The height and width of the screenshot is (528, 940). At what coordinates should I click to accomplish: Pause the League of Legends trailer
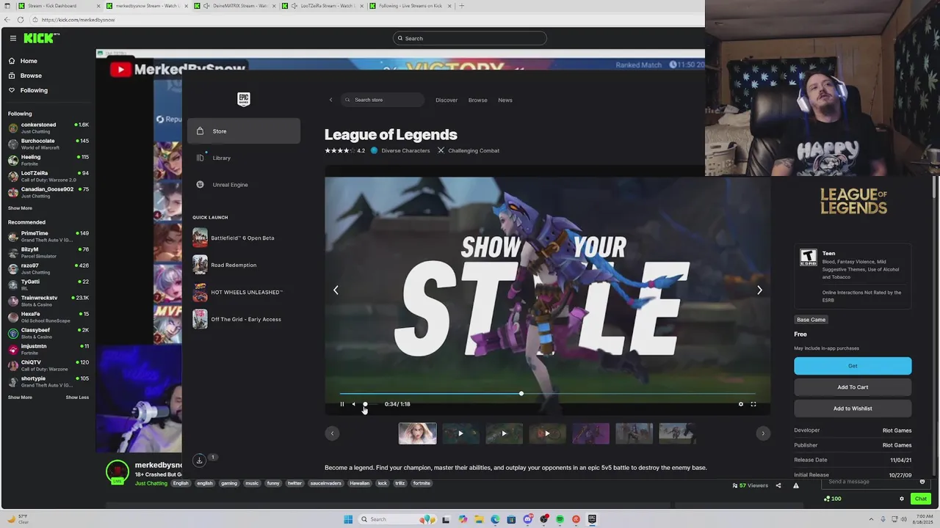click(341, 404)
